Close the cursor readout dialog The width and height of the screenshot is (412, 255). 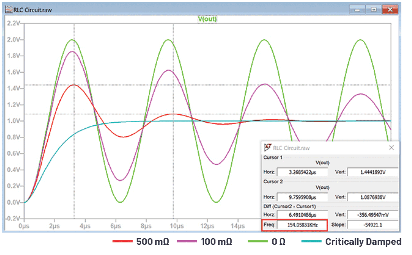click(x=392, y=148)
